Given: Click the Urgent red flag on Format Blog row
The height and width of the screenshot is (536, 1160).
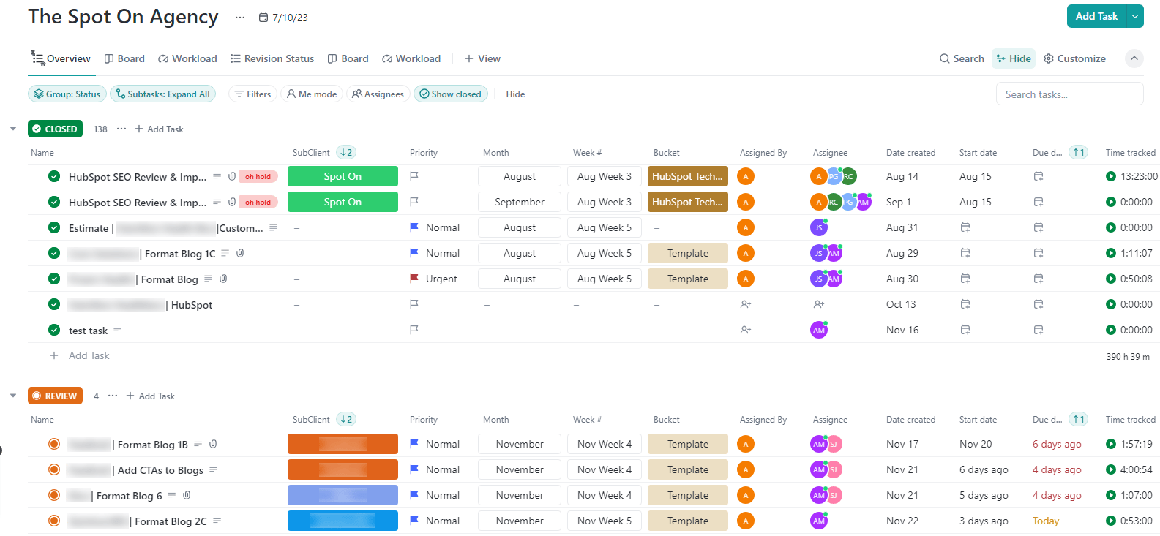Looking at the screenshot, I should point(414,279).
